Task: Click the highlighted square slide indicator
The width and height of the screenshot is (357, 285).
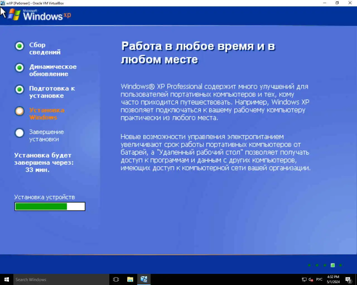Action: click(x=333, y=265)
